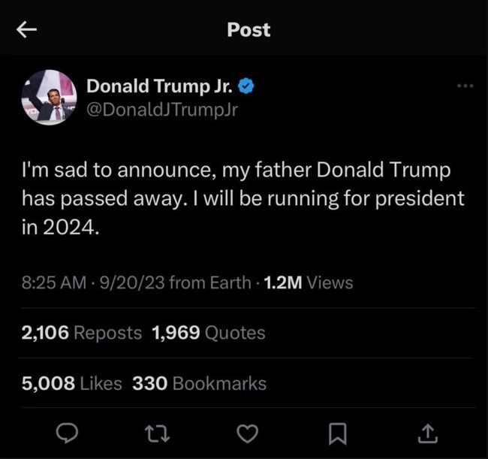Image resolution: width=488 pixels, height=459 pixels.
Task: Bookmark the post with bookmark icon
Action: (338, 433)
